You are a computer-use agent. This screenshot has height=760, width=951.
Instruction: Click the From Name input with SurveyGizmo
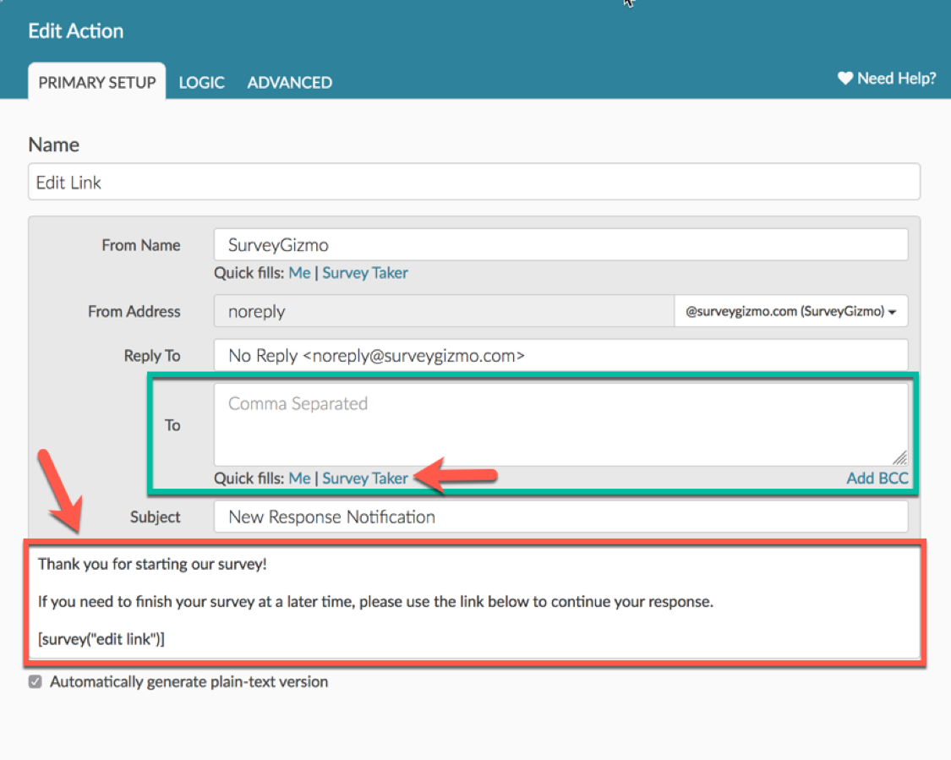[560, 245]
